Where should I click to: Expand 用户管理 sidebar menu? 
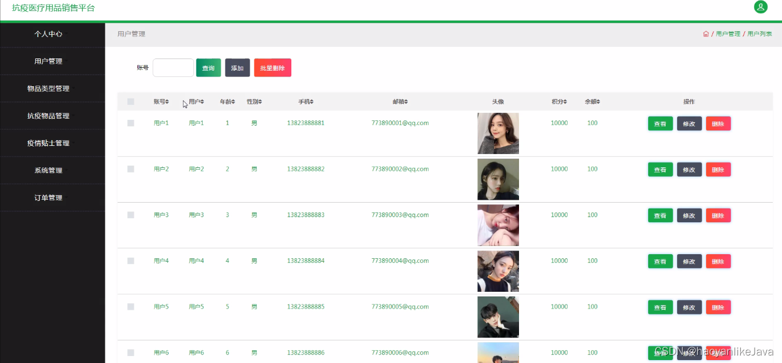click(x=52, y=61)
